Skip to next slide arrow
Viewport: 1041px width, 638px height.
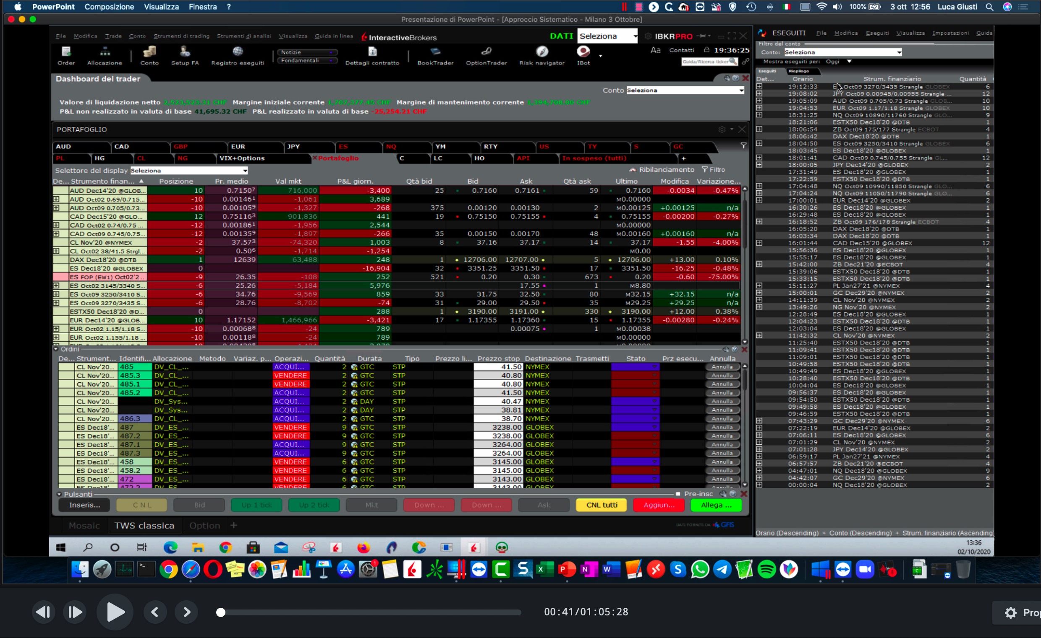point(187,612)
